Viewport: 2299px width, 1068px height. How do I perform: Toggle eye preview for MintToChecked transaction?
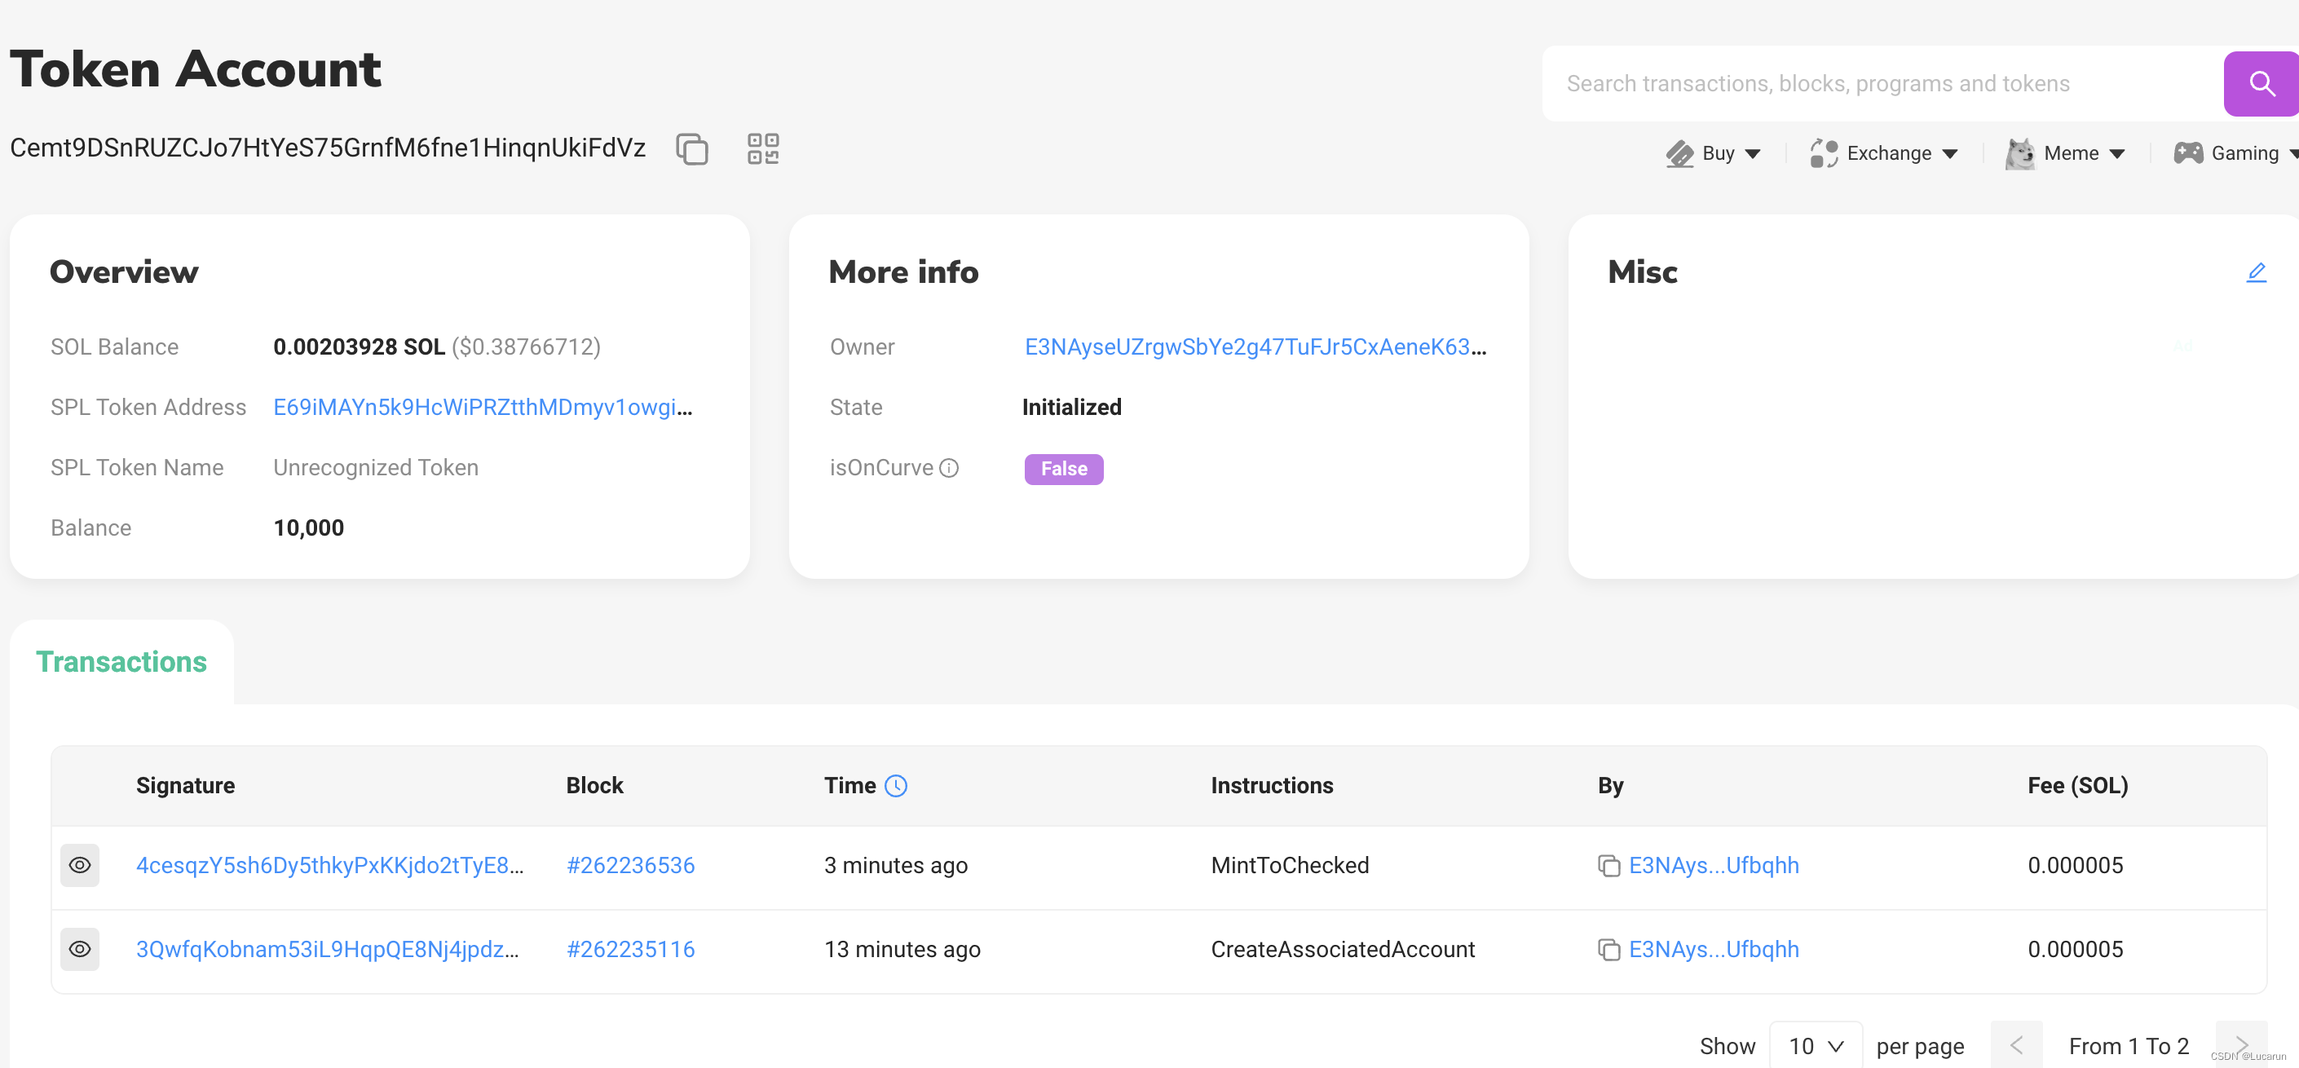(x=79, y=866)
